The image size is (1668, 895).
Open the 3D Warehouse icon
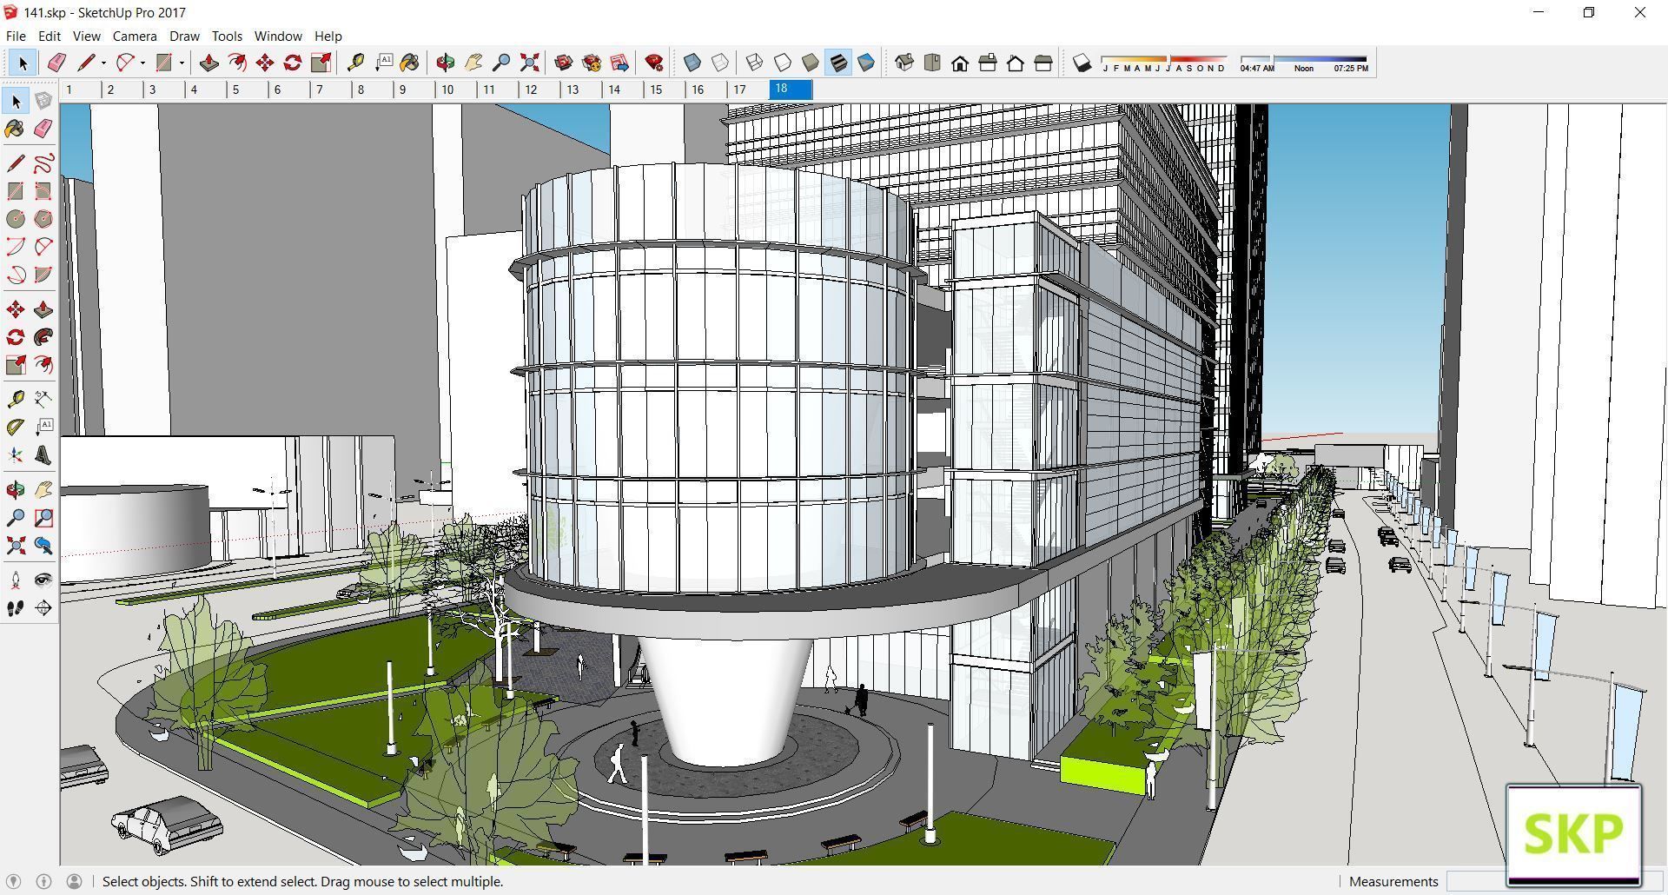coord(564,63)
